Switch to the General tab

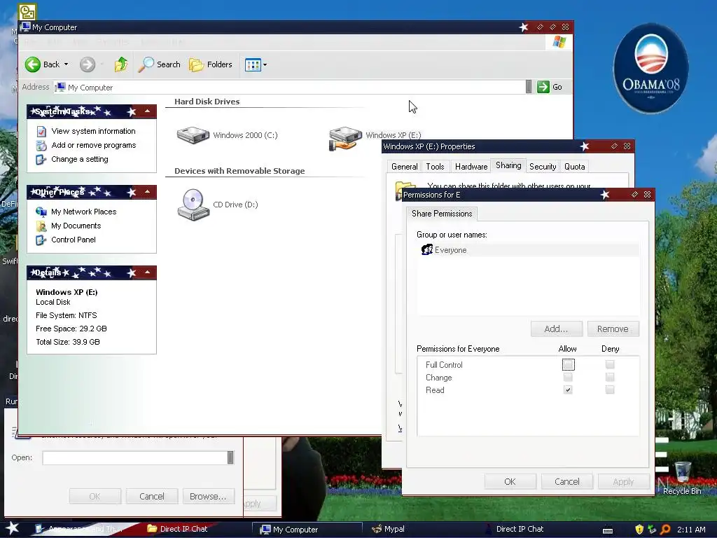click(x=404, y=167)
